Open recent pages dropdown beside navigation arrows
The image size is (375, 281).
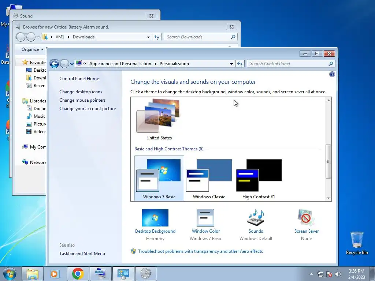coord(72,64)
